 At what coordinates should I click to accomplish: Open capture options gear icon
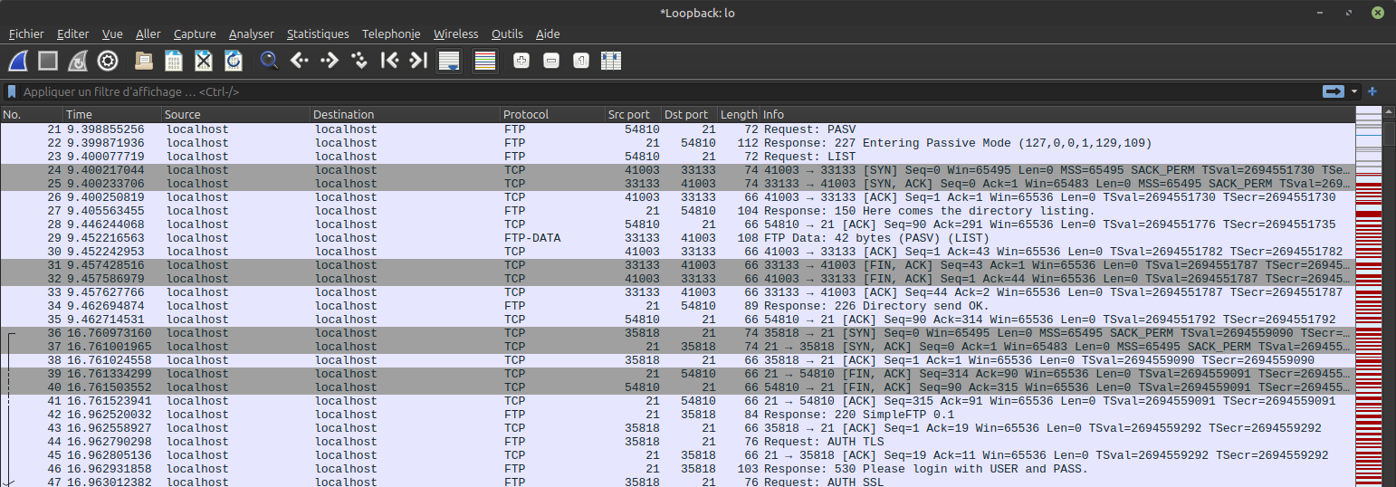(x=108, y=61)
